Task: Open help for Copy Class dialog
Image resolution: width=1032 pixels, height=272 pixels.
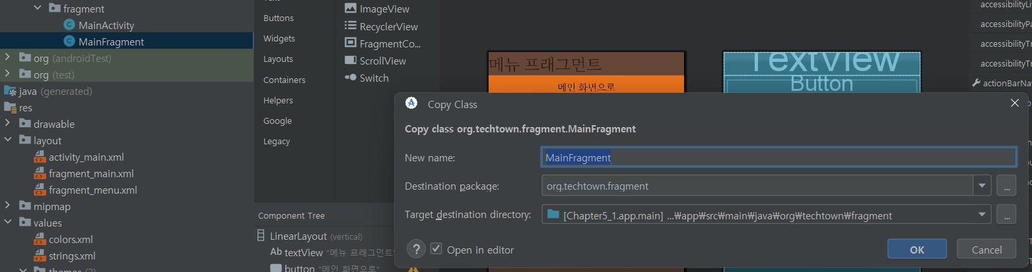Action: click(416, 249)
